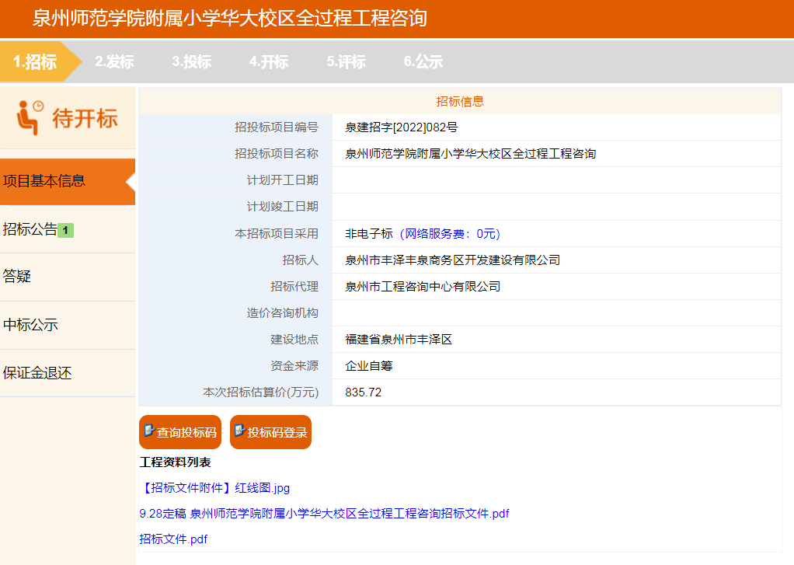
Task: Click the document icon on 查询投标码
Action: [x=149, y=431]
